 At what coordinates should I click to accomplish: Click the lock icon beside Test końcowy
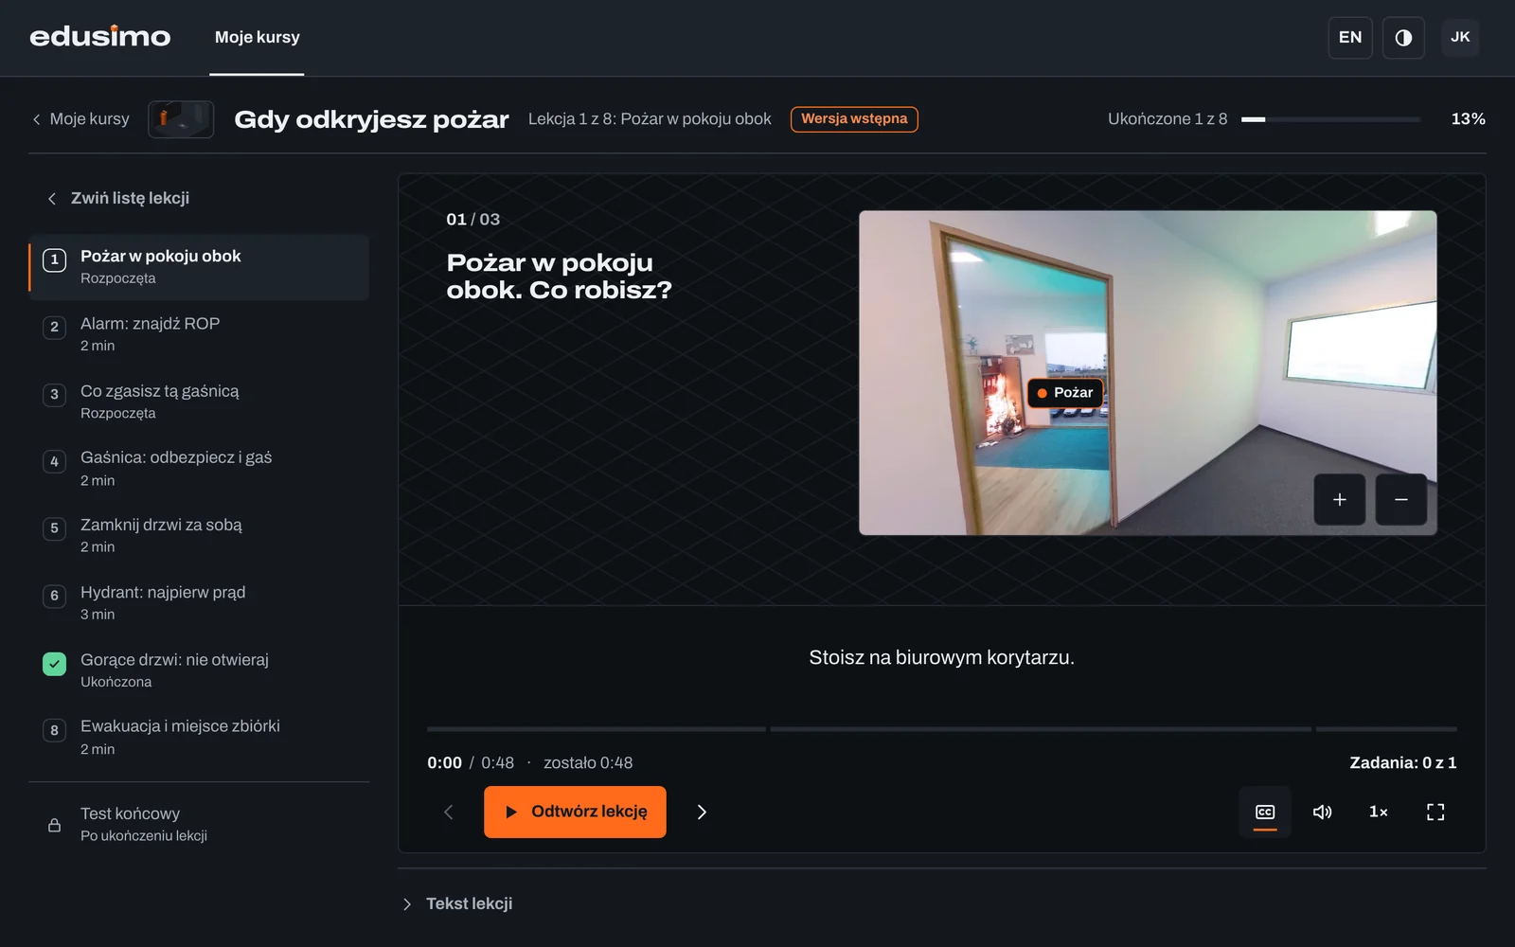(54, 825)
